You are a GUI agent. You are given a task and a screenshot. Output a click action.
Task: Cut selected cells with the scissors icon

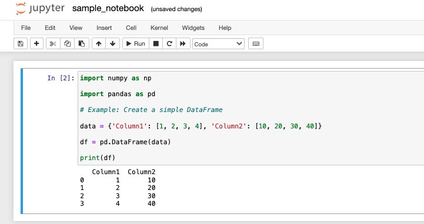point(53,43)
